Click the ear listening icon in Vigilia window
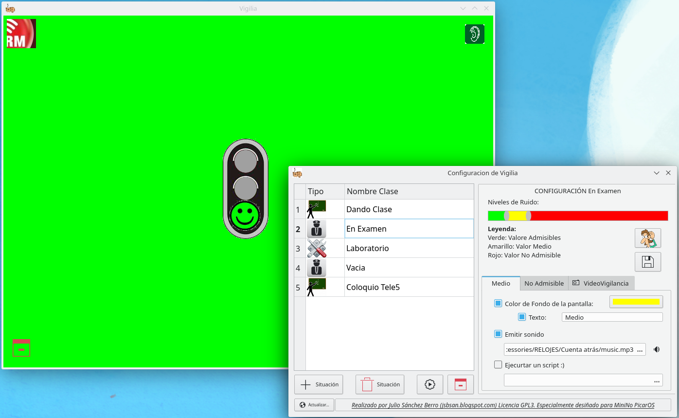Image resolution: width=679 pixels, height=418 pixels. click(x=474, y=34)
